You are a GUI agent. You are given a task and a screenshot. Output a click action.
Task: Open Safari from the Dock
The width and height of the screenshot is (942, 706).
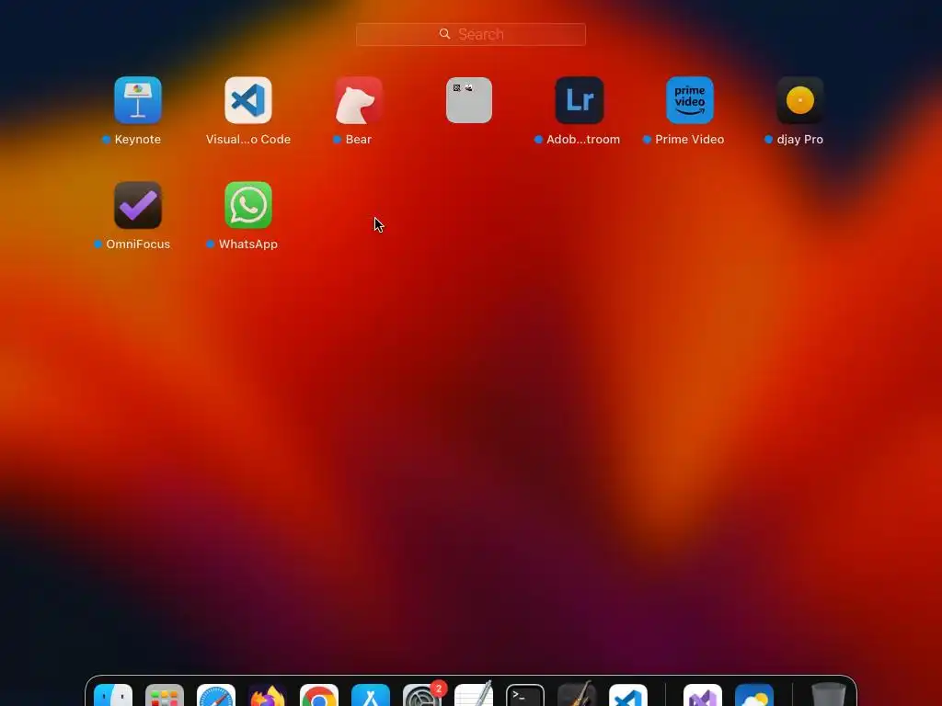tap(216, 697)
